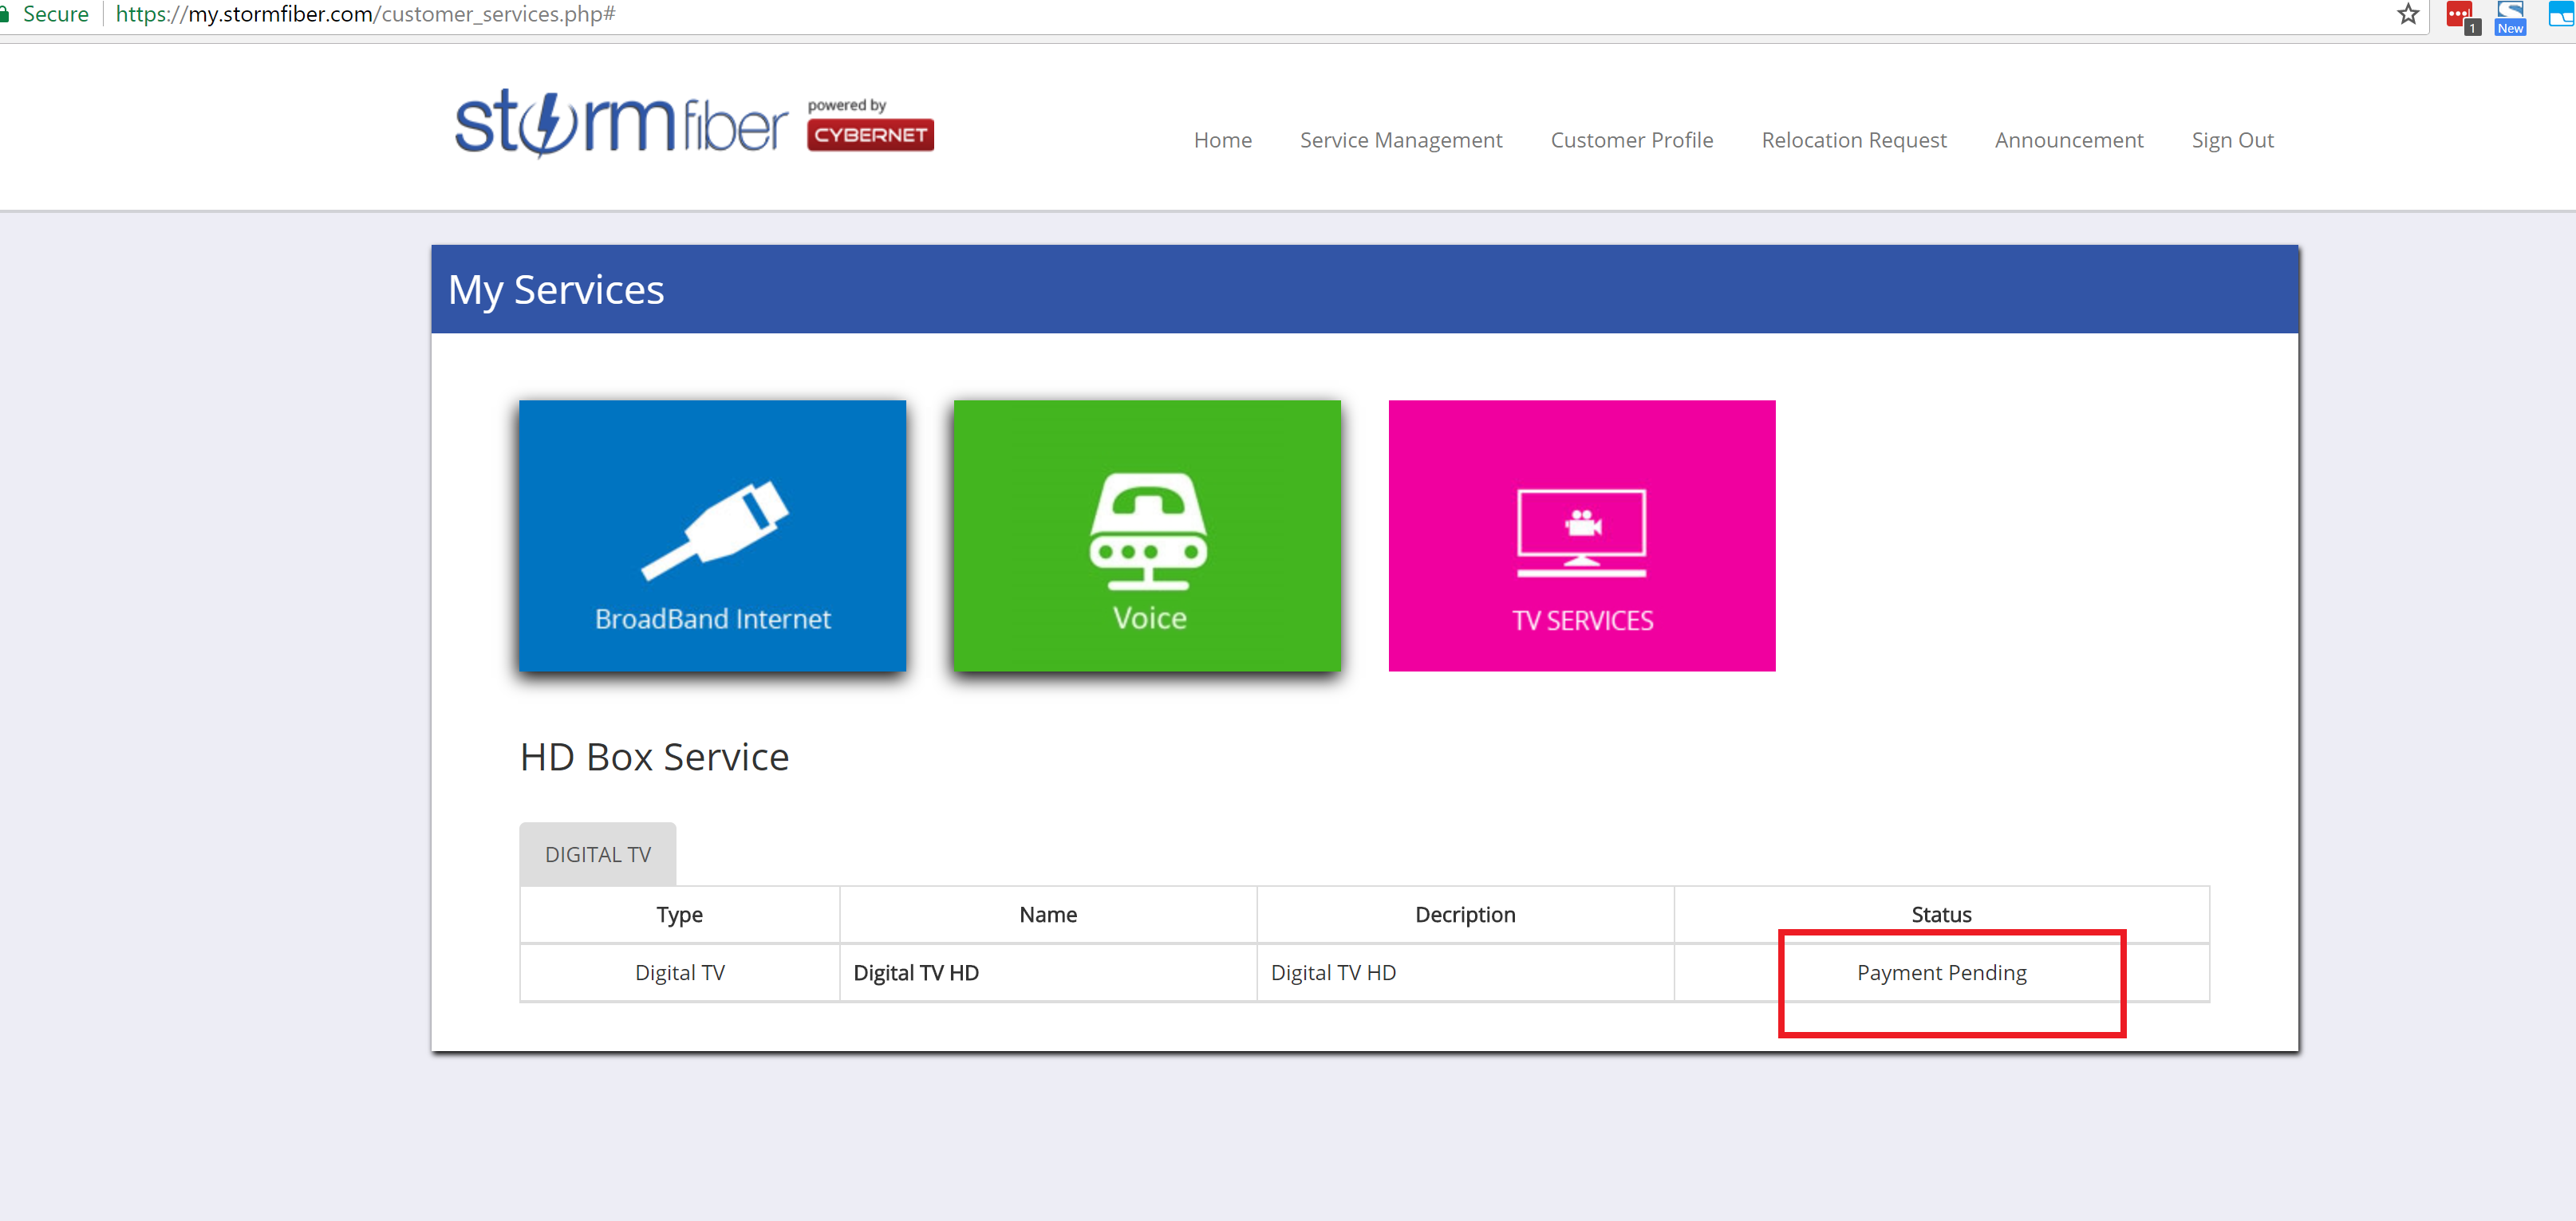Screen dimensions: 2576x1221
Task: Bookmark page with star icon
Action: (2408, 14)
